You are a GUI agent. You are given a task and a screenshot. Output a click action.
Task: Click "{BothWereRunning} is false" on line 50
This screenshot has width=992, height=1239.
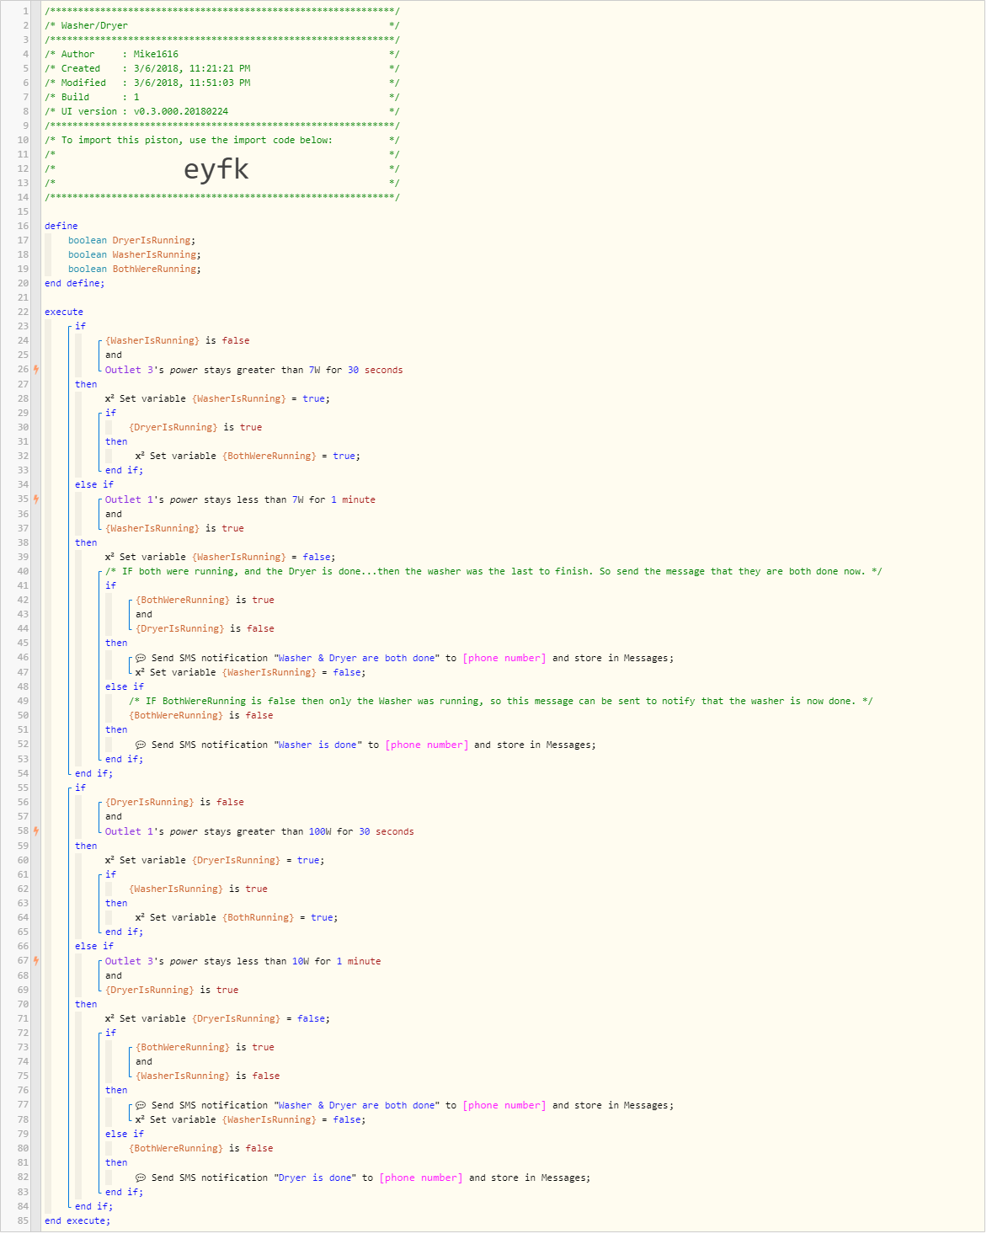(201, 715)
